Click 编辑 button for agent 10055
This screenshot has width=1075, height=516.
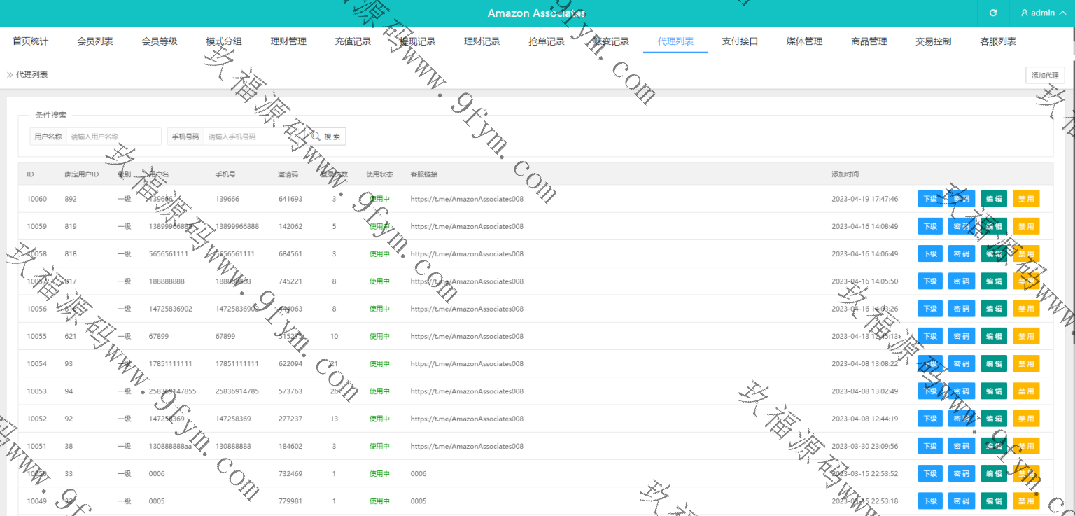click(993, 336)
